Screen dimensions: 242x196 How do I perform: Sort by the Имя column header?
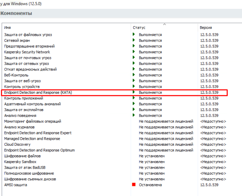point(7,28)
